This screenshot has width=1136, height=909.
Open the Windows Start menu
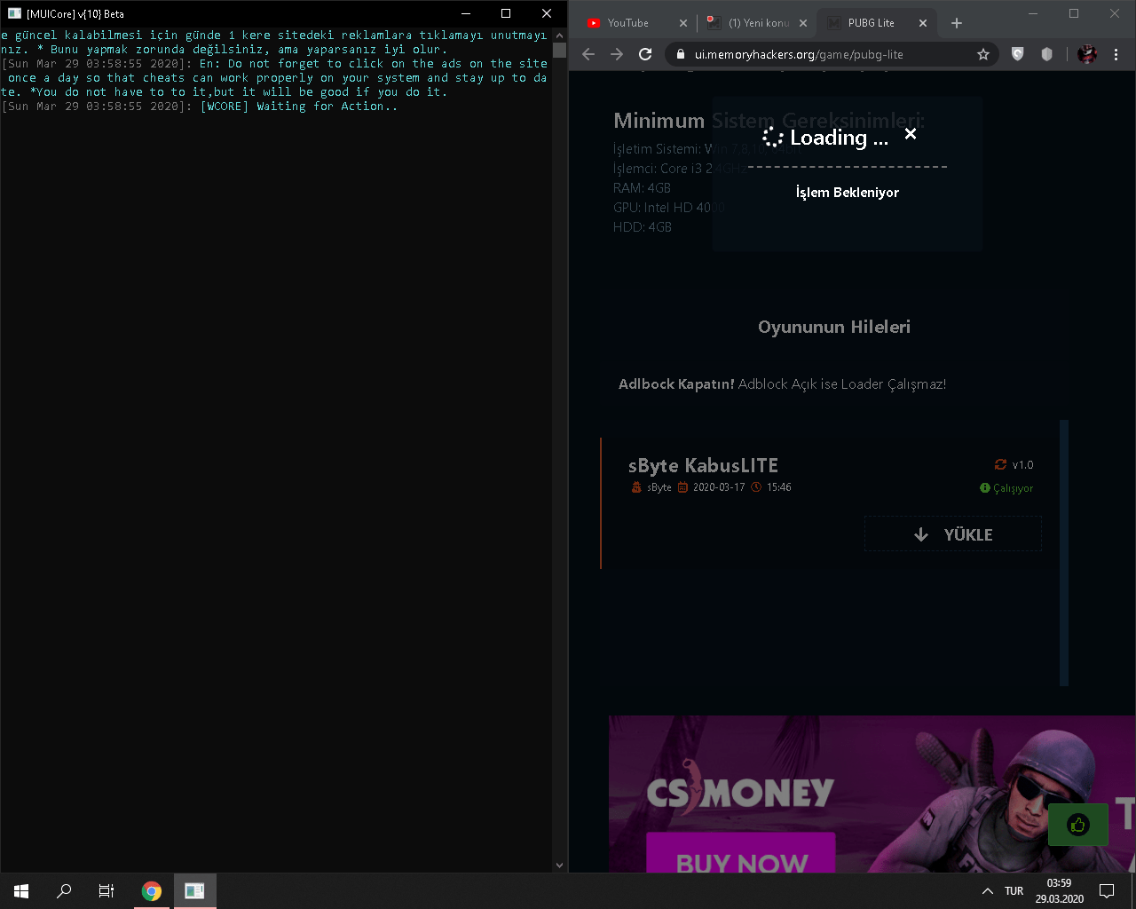click(x=21, y=890)
